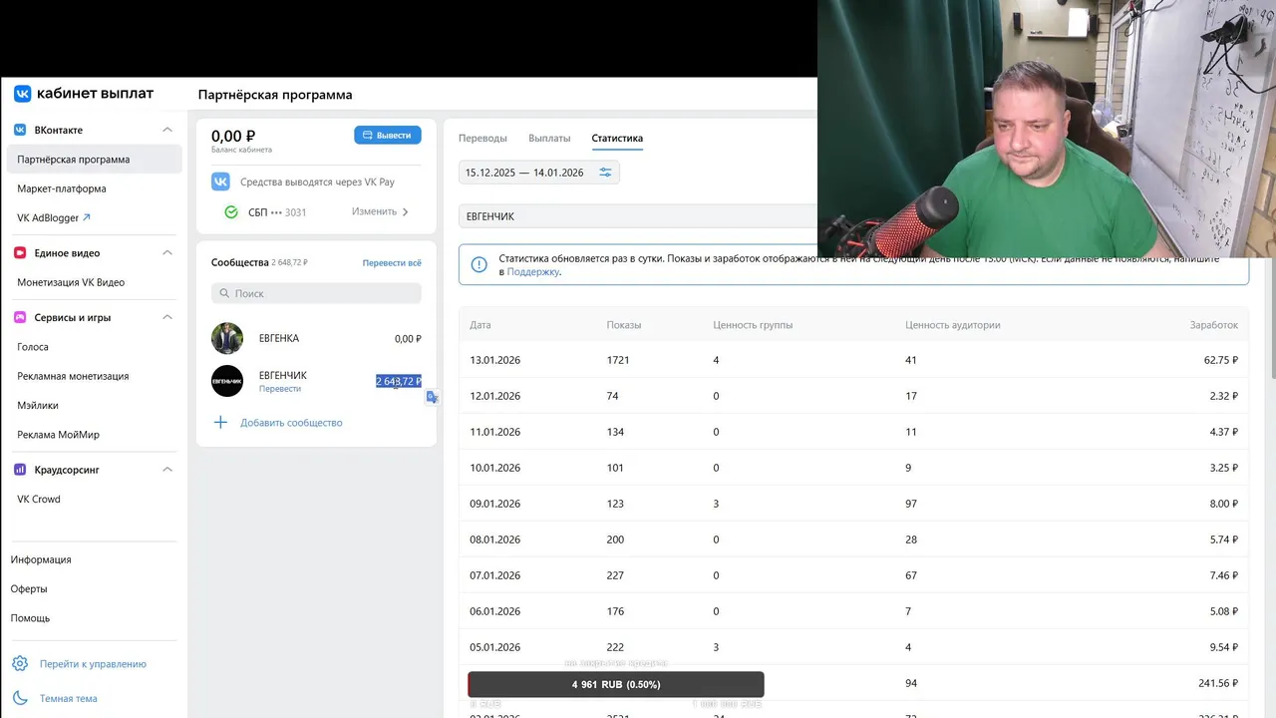Screen dimensions: 1276x718
Task: Click the 62.75 ₽ earnings value
Action: (1221, 360)
